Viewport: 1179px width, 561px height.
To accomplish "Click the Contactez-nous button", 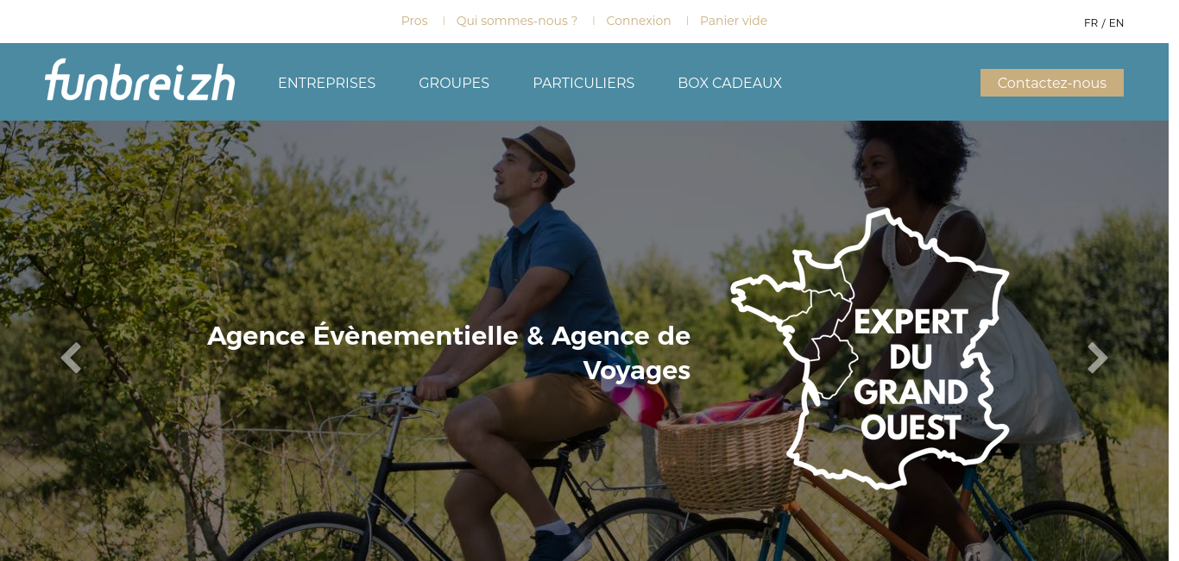I will [x=1051, y=83].
